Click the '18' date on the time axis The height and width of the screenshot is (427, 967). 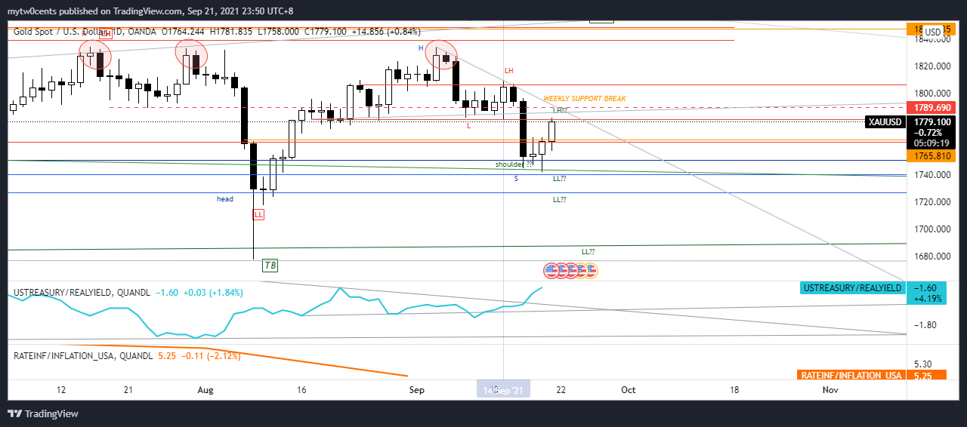tap(734, 390)
